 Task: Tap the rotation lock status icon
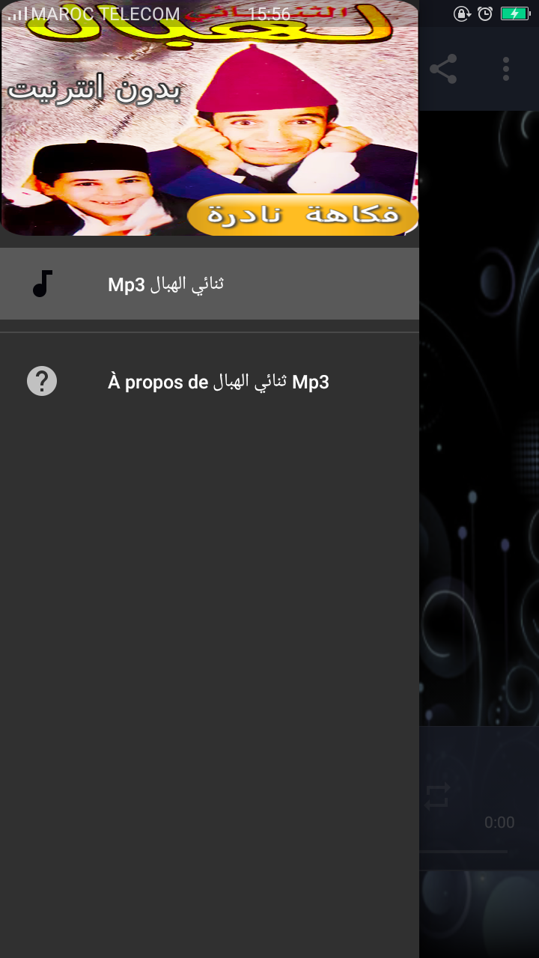pos(462,13)
